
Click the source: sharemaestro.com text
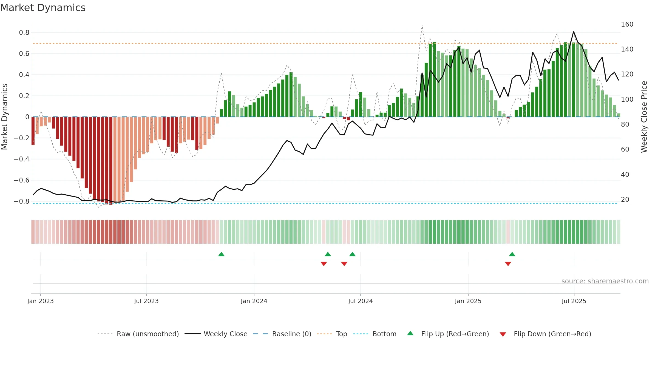[605, 281]
